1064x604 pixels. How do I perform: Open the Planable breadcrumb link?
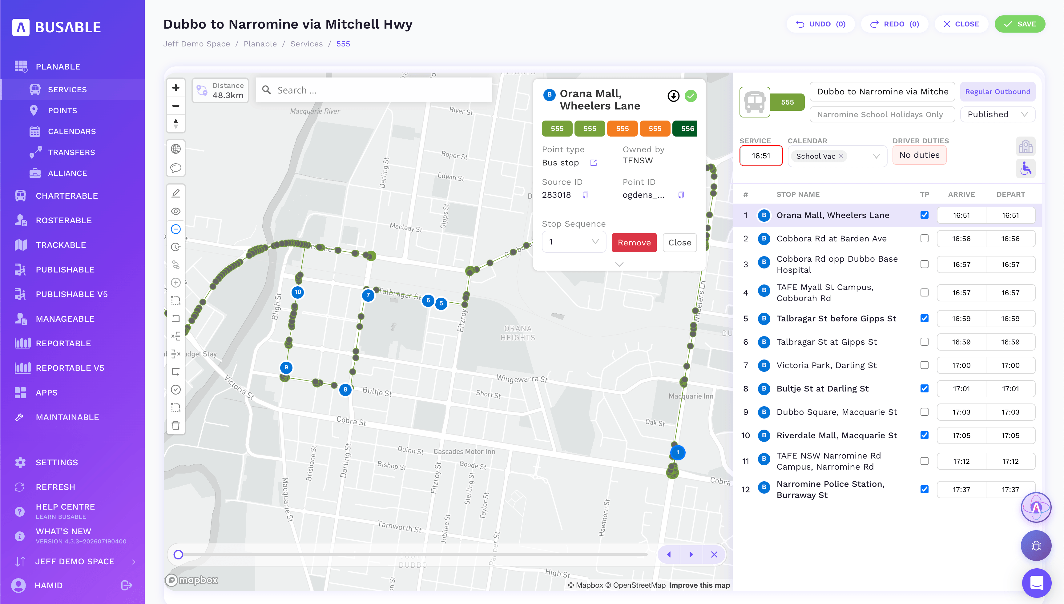260,44
